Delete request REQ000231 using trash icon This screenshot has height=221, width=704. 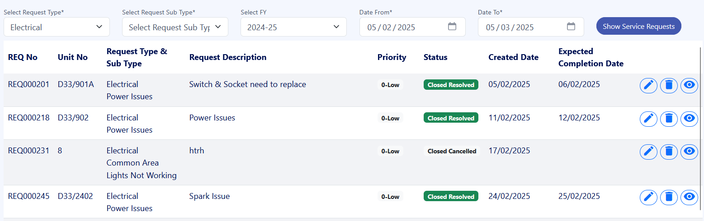click(669, 152)
